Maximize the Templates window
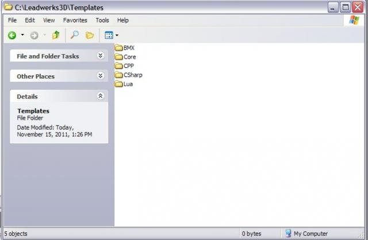This screenshot has height=240, width=368. pyautogui.click(x=345, y=7)
